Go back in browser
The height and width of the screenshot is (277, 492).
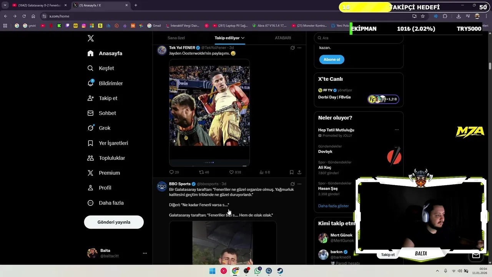click(x=5, y=16)
